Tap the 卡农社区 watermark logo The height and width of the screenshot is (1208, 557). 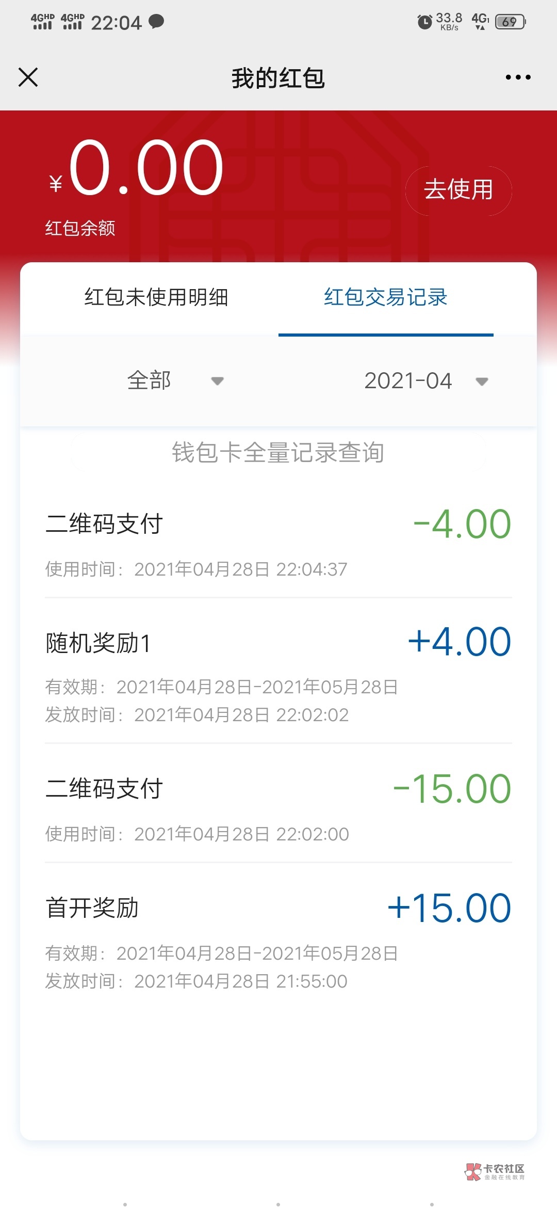click(x=495, y=1171)
